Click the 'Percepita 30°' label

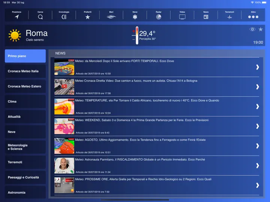[148, 39]
